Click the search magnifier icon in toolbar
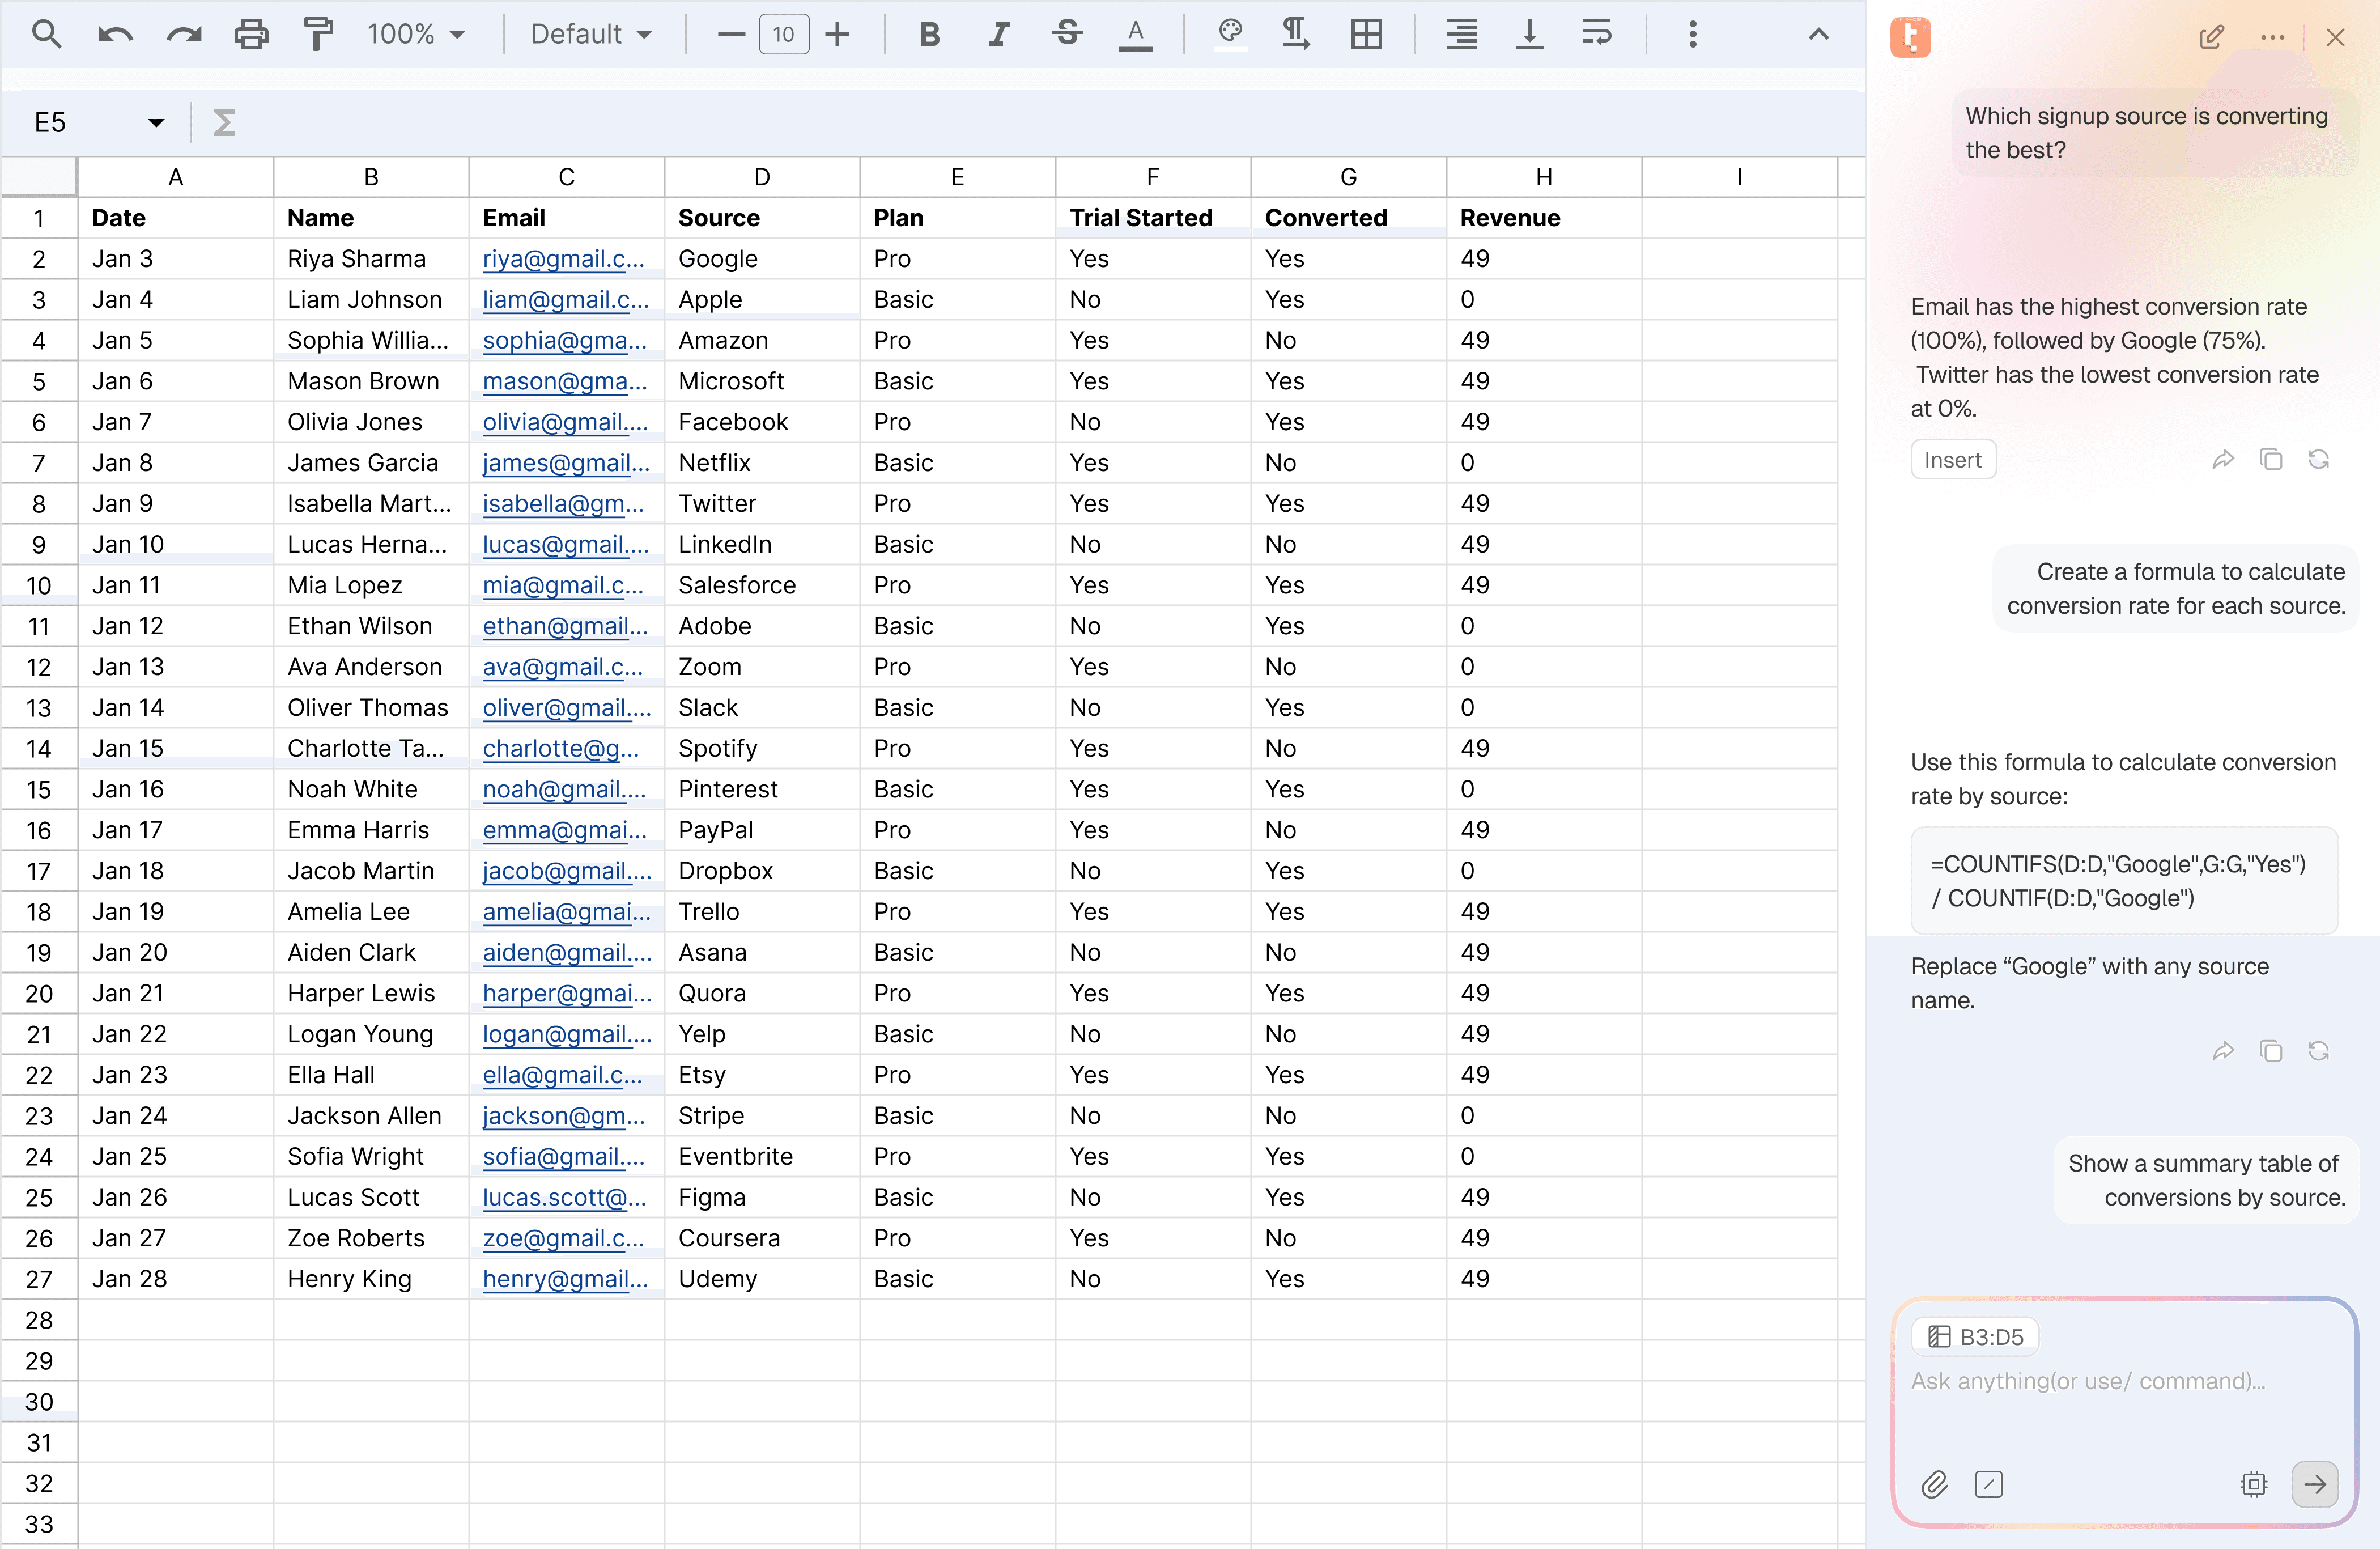The width and height of the screenshot is (2380, 1549). click(x=46, y=34)
